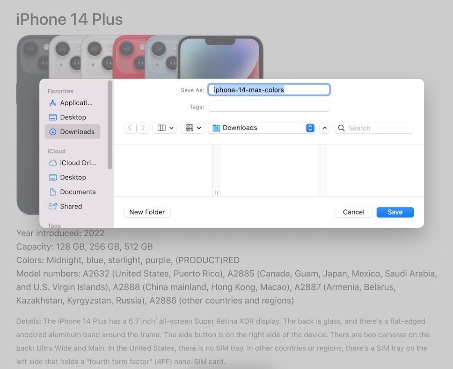Collapse the dialog with the up chevron
Screen dimensions: 453x369
[x=325, y=128]
